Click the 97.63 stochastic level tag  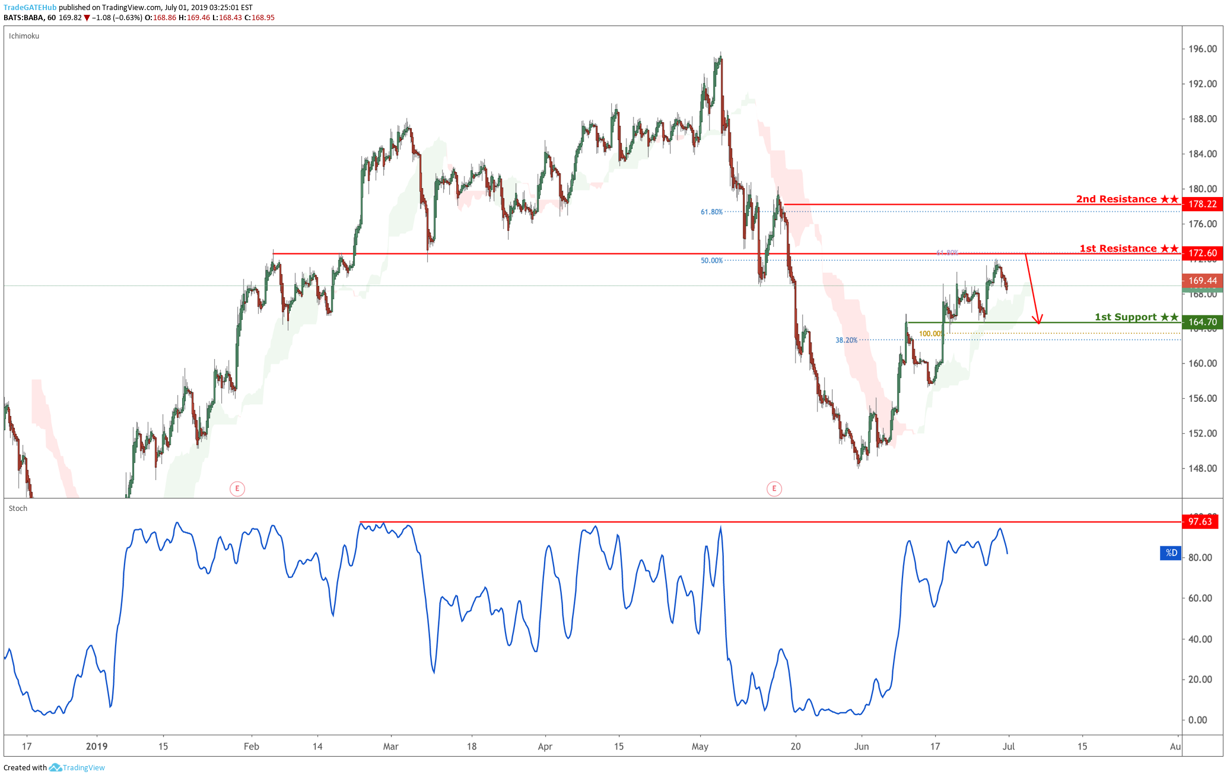click(1200, 522)
